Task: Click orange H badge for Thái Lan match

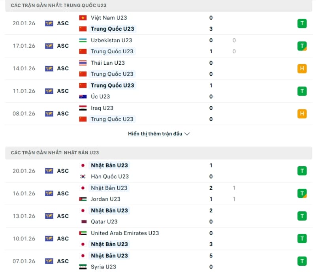Action: click(302, 68)
